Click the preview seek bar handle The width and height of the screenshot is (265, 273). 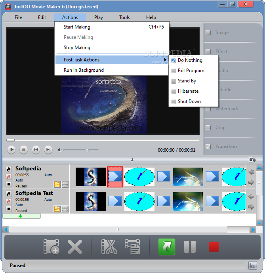[x=10, y=140]
